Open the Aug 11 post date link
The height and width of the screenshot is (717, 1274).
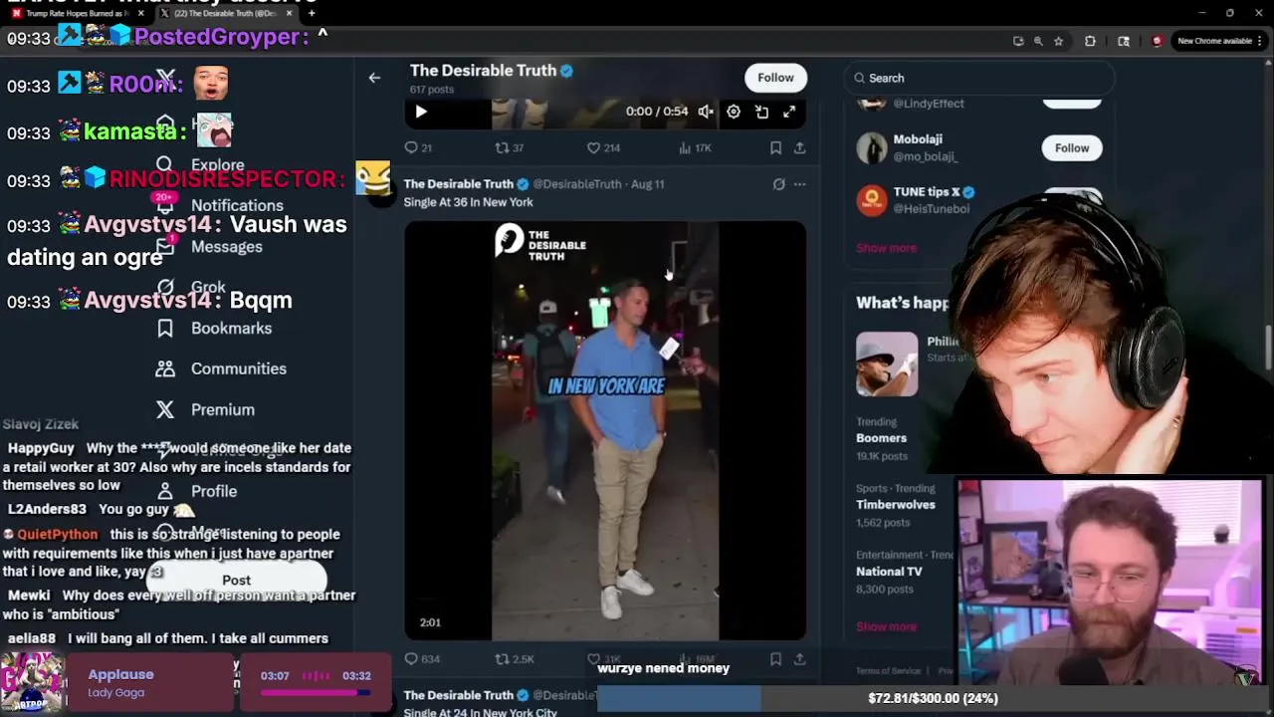[x=647, y=184]
